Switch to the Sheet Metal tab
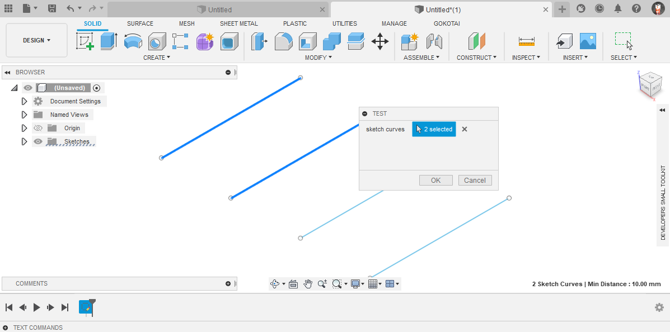The width and height of the screenshot is (670, 332). 239,23
